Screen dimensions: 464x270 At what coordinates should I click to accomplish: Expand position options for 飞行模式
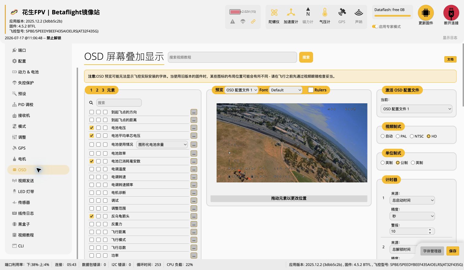coord(194,240)
